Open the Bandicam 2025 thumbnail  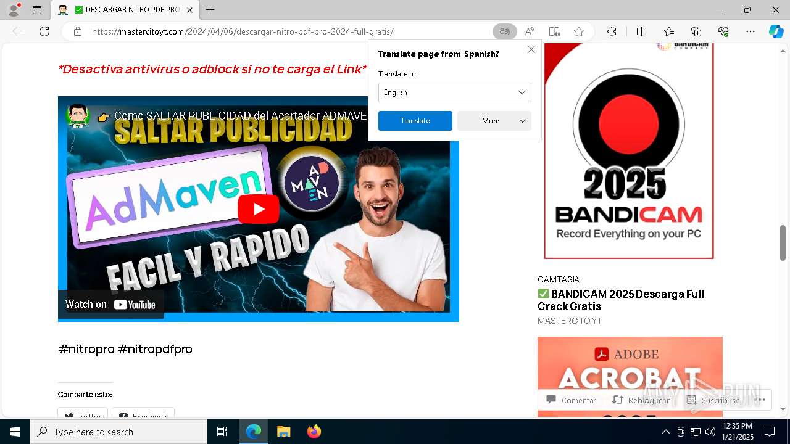click(x=629, y=151)
